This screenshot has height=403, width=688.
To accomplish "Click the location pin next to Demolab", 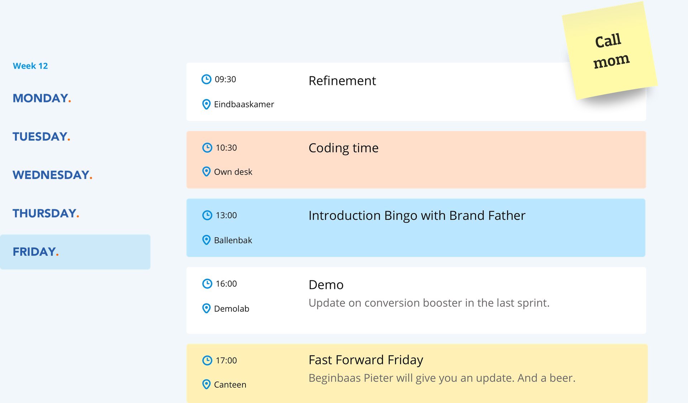I will (x=206, y=308).
